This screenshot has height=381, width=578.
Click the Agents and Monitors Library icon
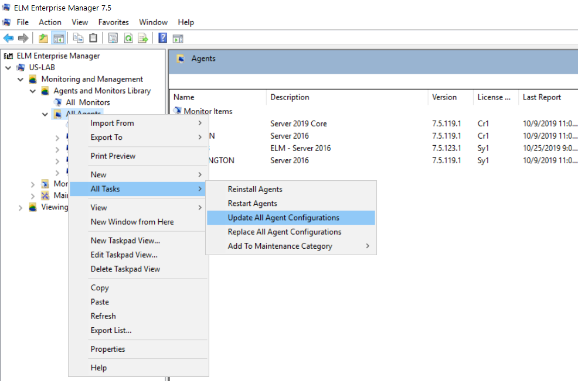45,91
